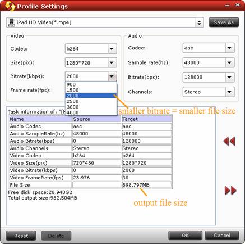Image resolution: width=245 pixels, height=244 pixels.
Task: Click the source frame rate 23.976 cell
Action: [x=97, y=178]
